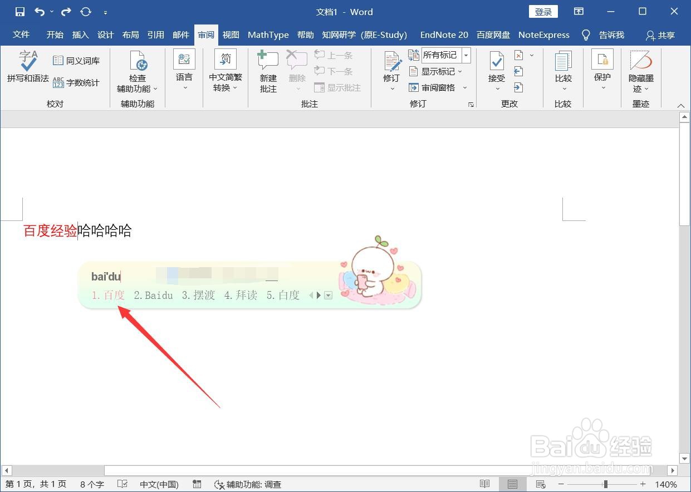Switch to the 邮件 tab
This screenshot has height=492, width=691.
(180, 35)
